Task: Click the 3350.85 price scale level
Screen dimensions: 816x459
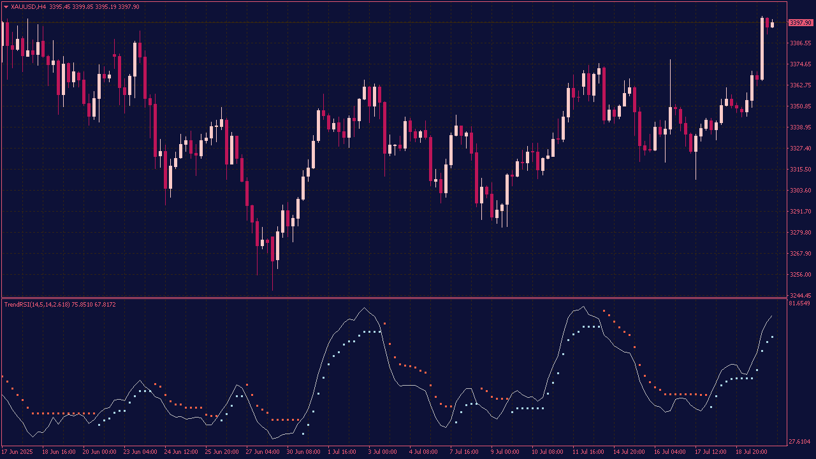Action: click(800, 106)
